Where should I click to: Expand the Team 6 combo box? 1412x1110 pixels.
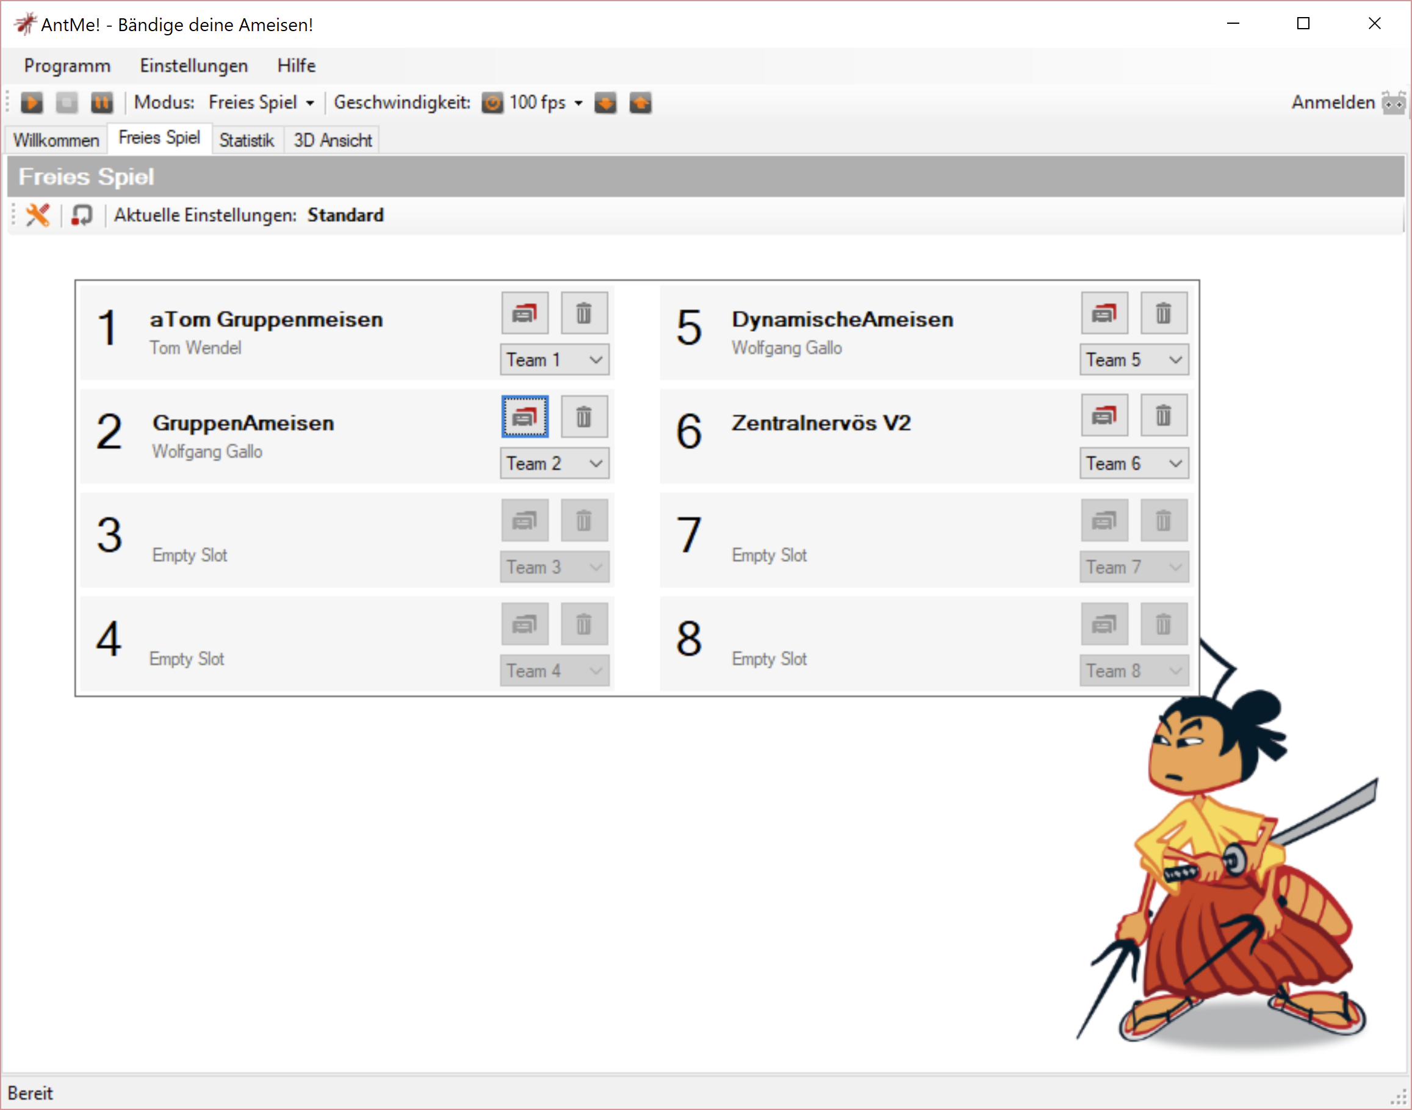pos(1134,464)
